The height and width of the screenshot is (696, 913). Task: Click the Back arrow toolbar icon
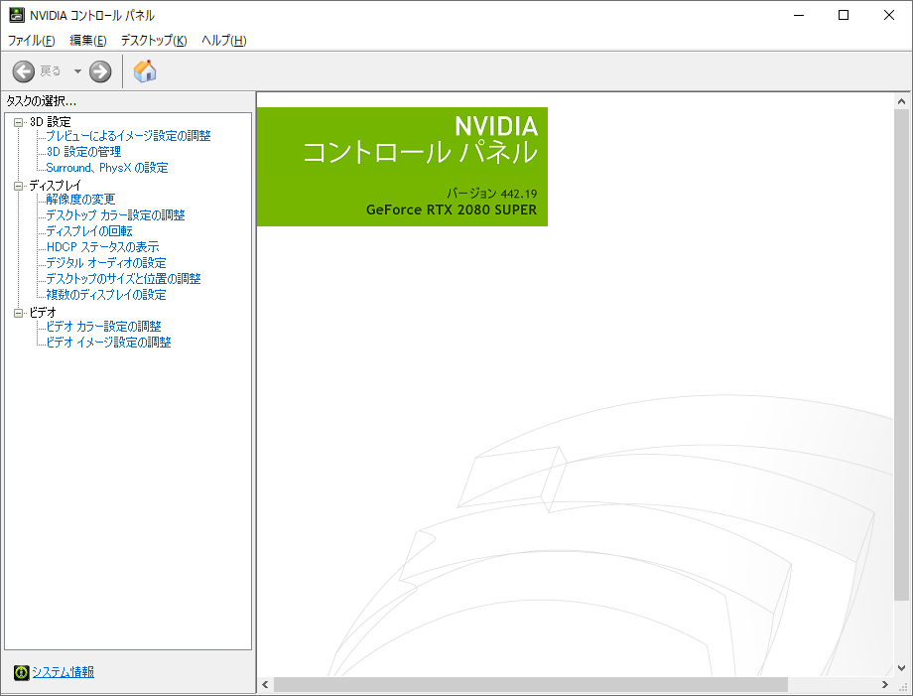[24, 71]
